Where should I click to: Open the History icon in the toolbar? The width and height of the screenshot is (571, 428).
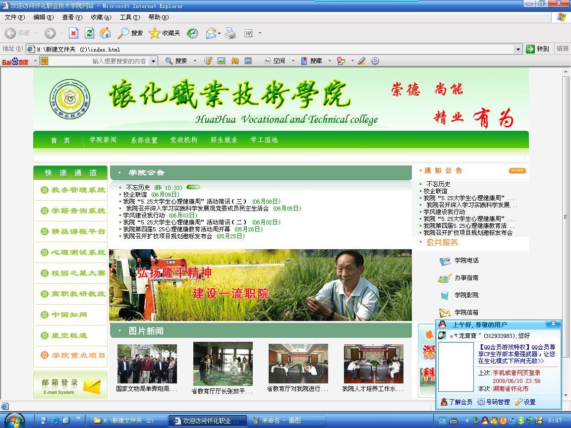point(192,33)
